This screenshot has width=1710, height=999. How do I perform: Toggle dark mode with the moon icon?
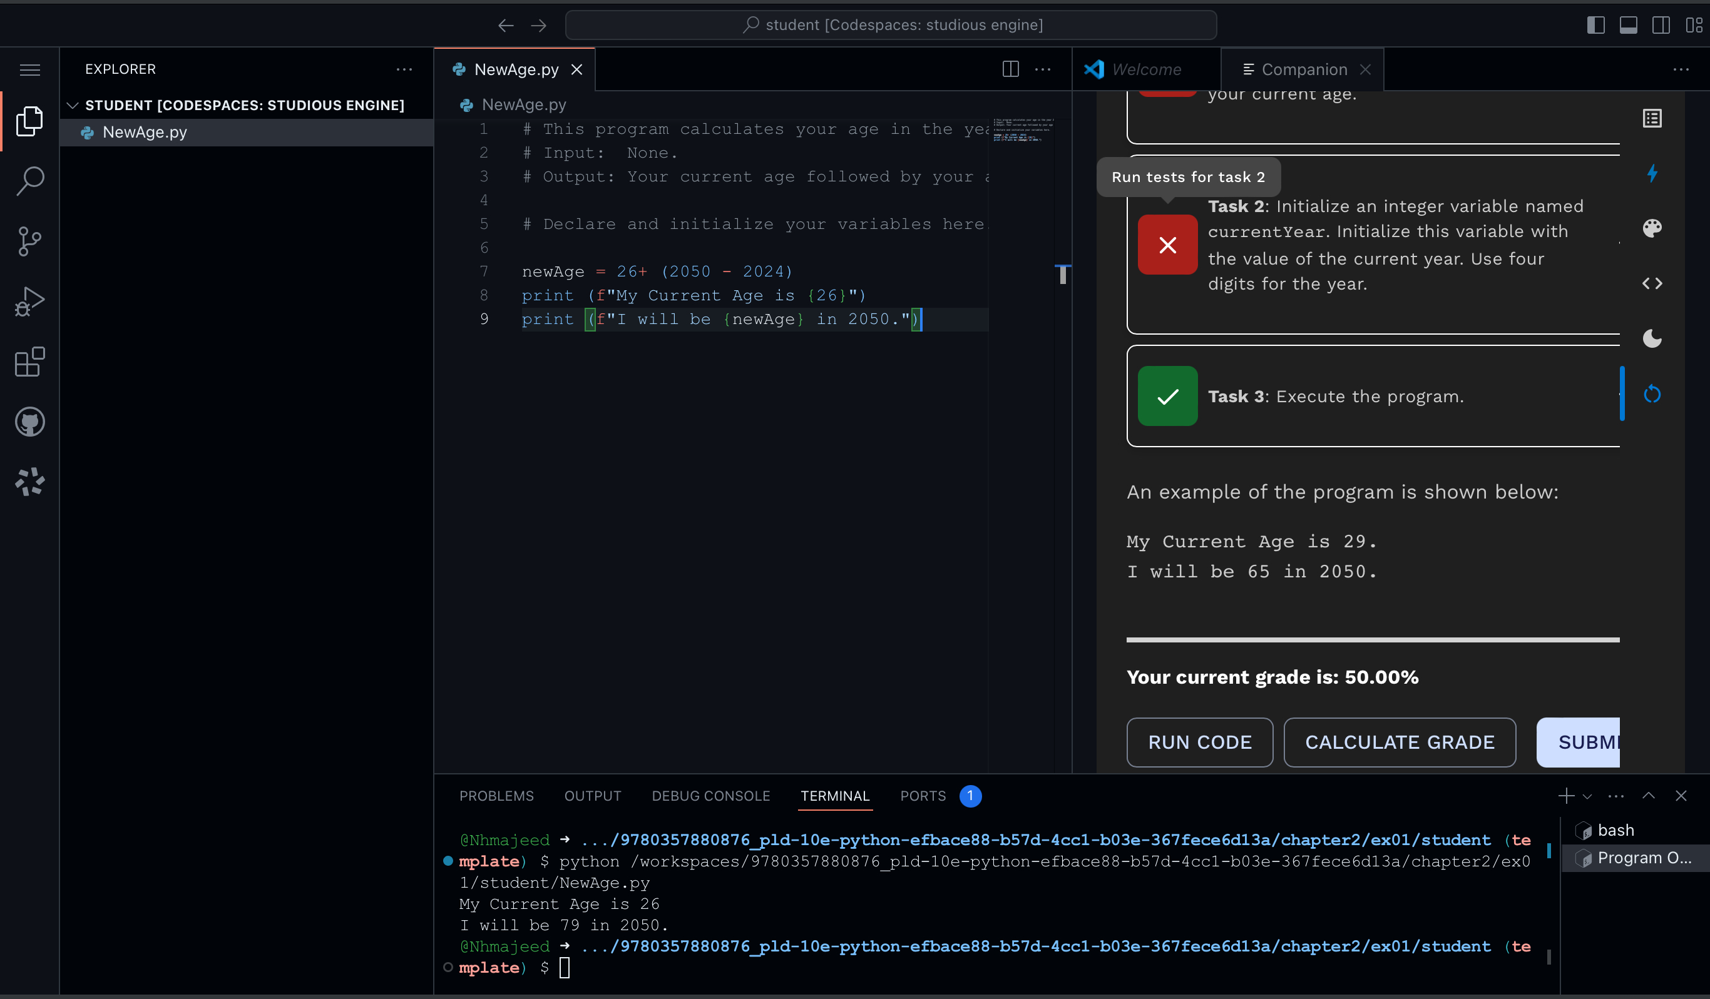1652,338
